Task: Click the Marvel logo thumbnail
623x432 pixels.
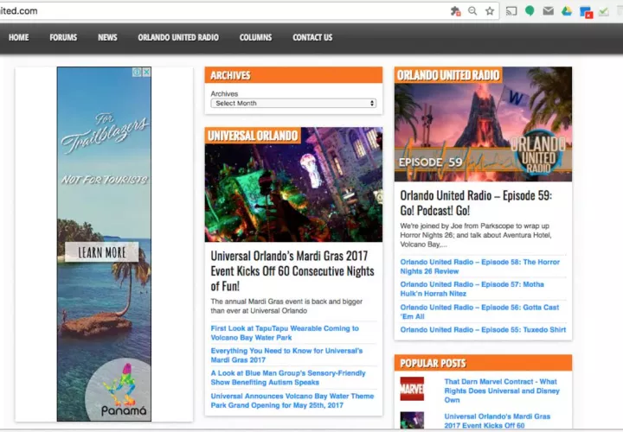Action: click(x=412, y=389)
